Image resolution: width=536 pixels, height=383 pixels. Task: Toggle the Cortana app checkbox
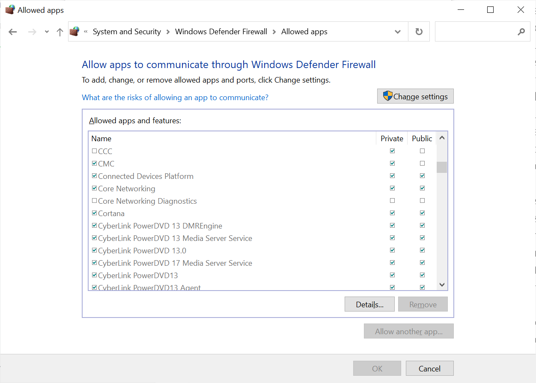(95, 213)
